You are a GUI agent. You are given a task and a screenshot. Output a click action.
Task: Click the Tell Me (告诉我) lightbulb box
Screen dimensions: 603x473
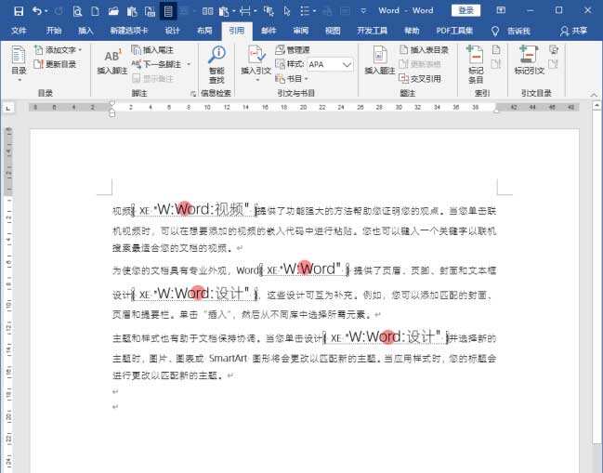(x=511, y=31)
